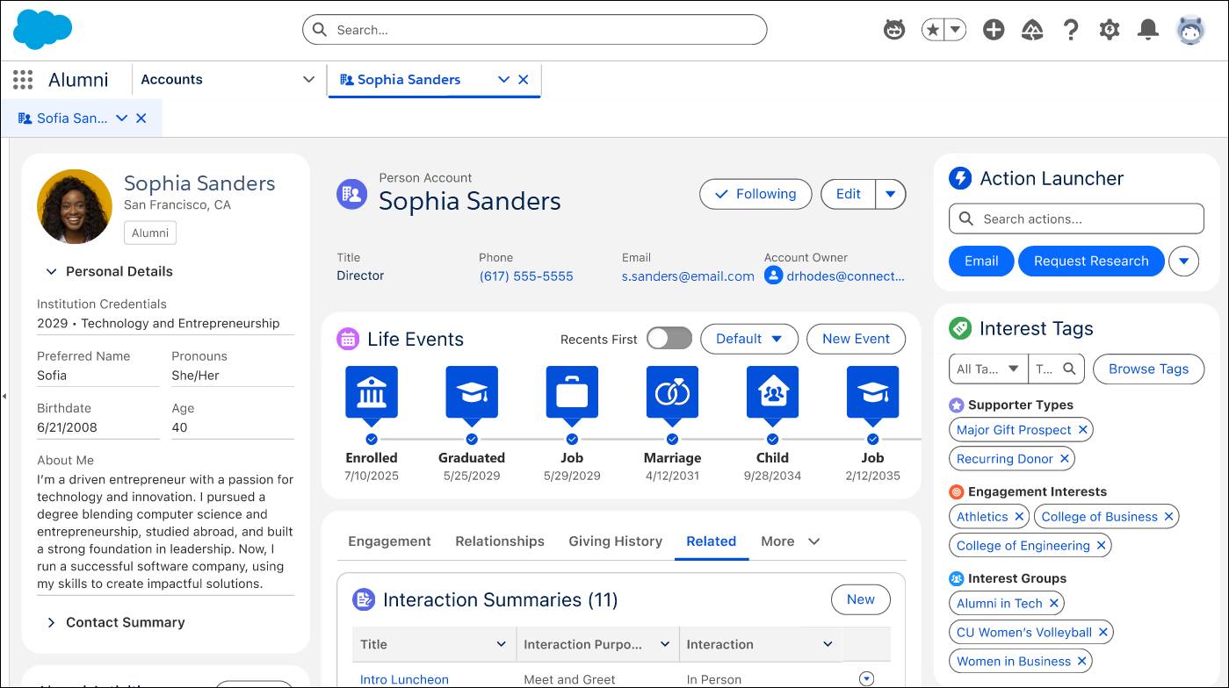1229x688 pixels.
Task: Open the Title column menu
Action: pos(501,645)
